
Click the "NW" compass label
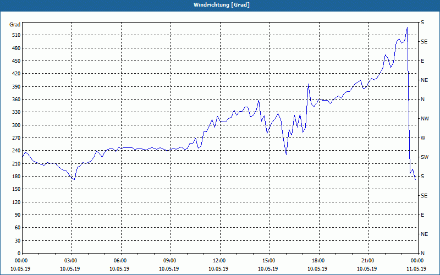coord(425,119)
